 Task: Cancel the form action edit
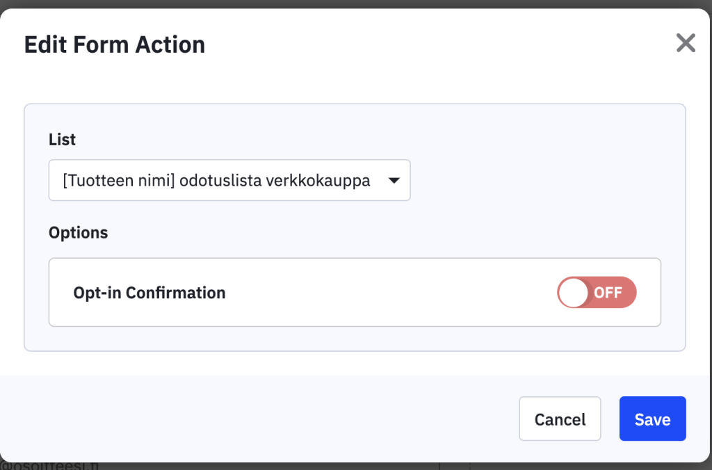click(x=560, y=419)
